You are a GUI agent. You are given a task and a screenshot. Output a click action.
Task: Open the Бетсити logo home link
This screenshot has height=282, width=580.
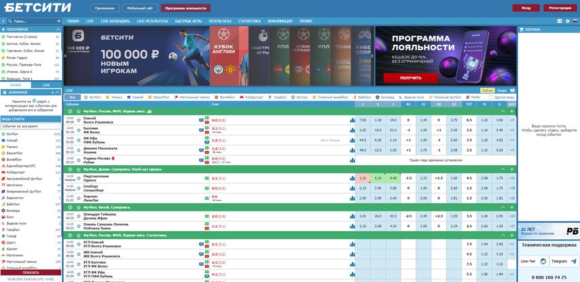click(x=38, y=7)
